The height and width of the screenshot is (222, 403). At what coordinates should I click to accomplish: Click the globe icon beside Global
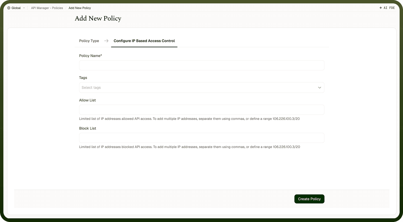[9, 8]
